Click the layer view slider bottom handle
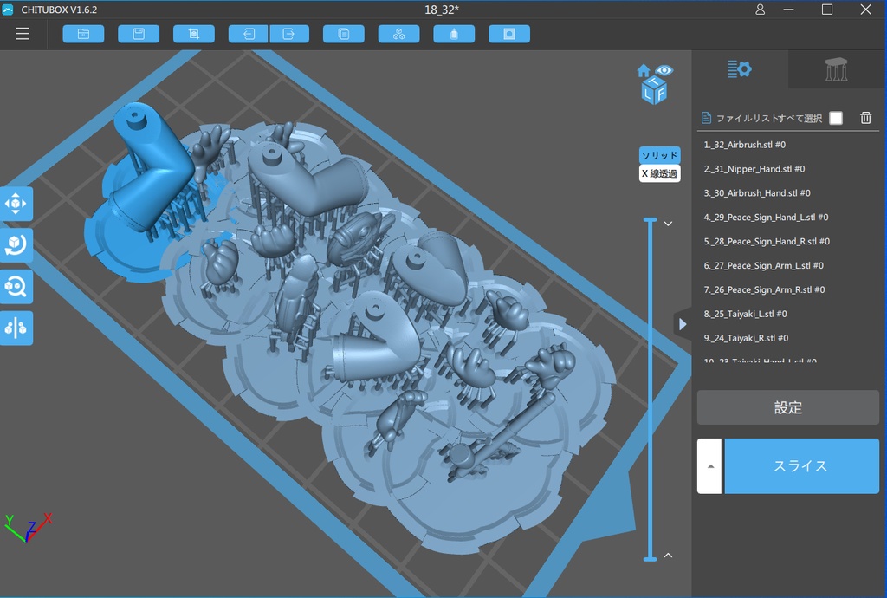 click(650, 559)
